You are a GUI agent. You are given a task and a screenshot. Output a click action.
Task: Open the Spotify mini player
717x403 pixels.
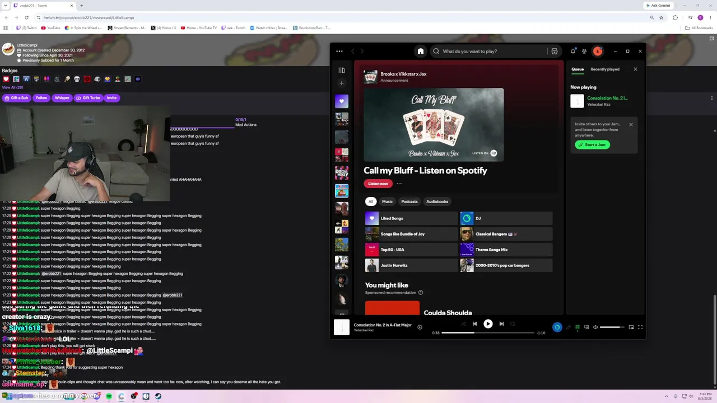631,327
